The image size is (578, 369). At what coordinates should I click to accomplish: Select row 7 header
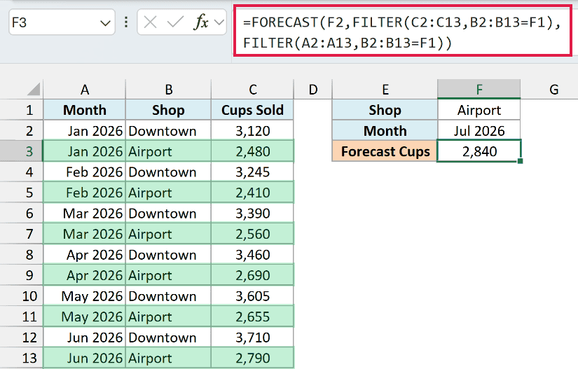(22, 234)
